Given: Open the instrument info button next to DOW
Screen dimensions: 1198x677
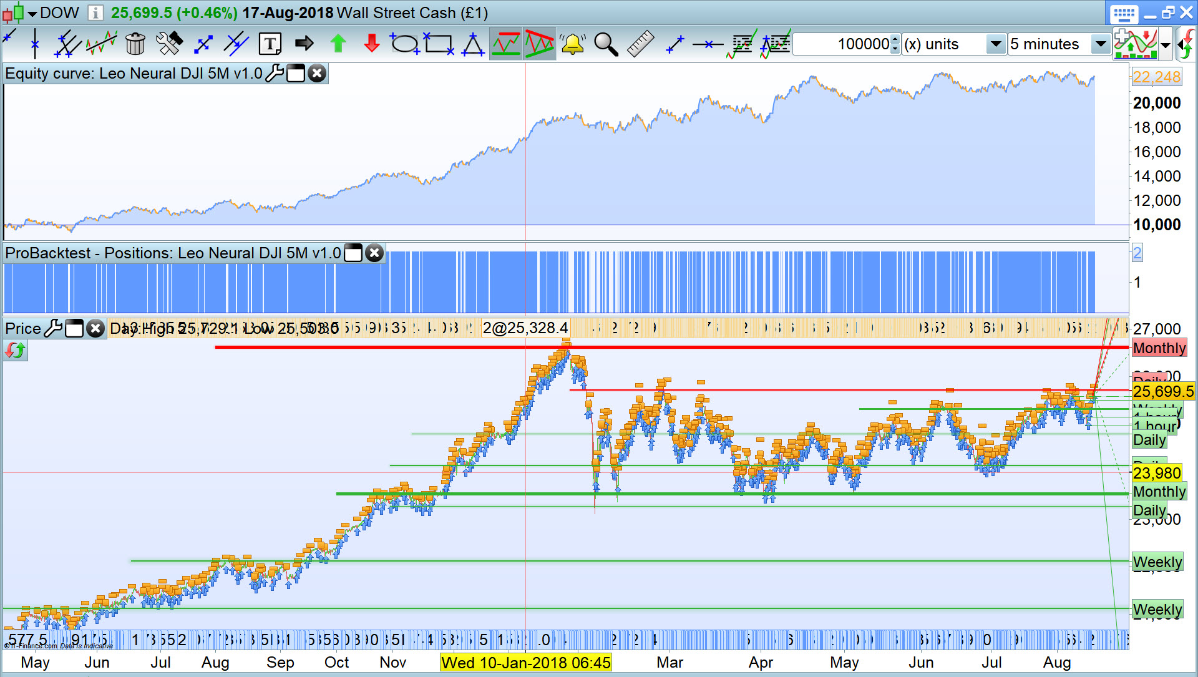Looking at the screenshot, I should tap(95, 12).
